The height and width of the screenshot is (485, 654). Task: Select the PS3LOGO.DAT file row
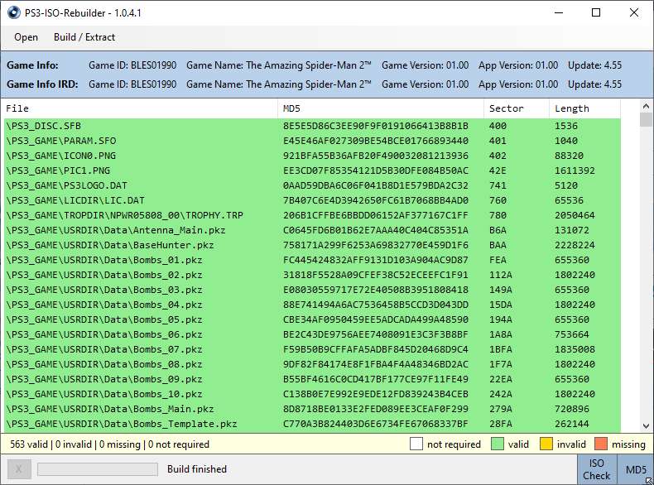312,185
